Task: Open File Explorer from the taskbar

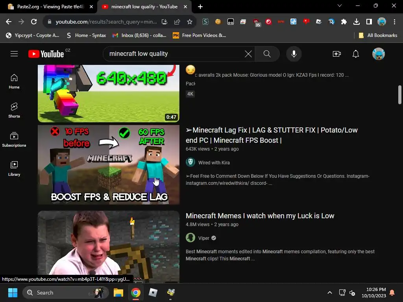Action: tap(118, 293)
